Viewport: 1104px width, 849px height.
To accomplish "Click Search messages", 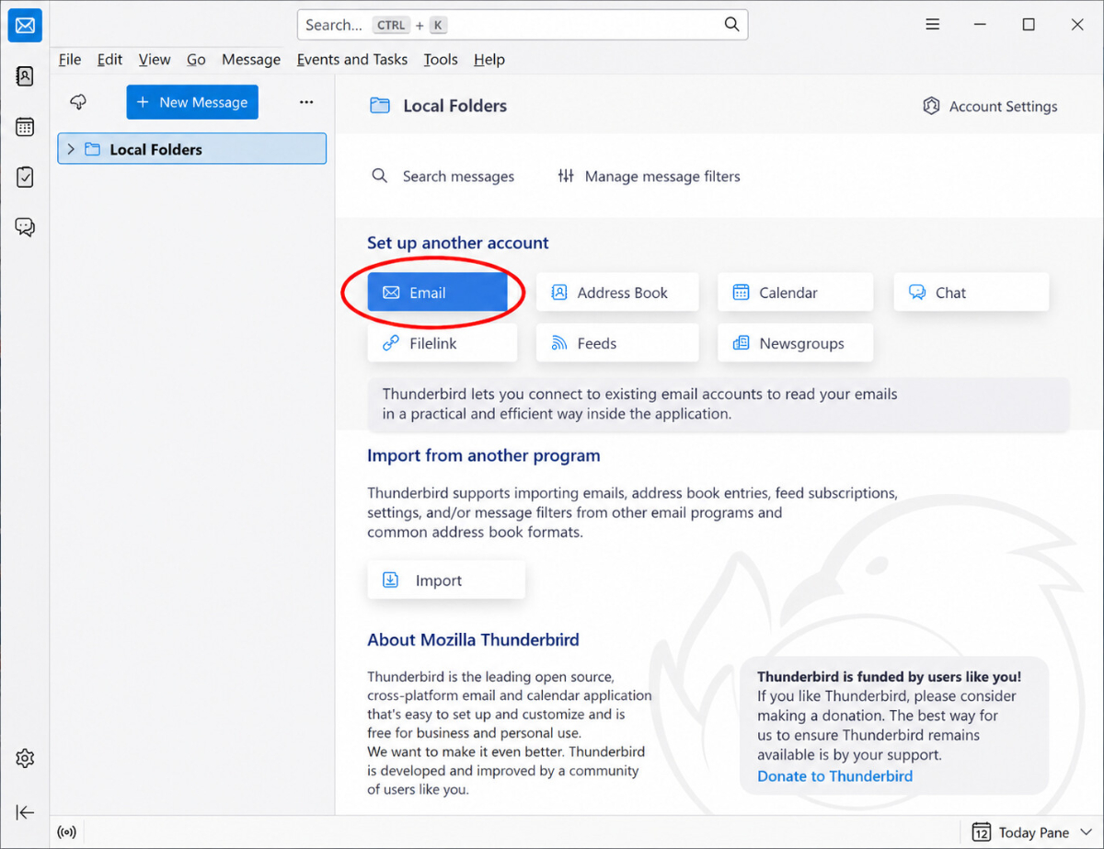I will (x=443, y=176).
